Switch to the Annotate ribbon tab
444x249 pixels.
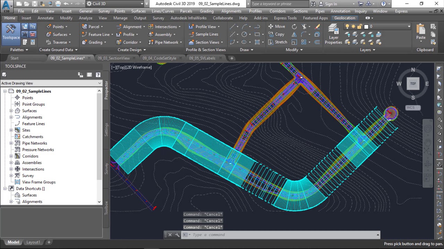46,18
